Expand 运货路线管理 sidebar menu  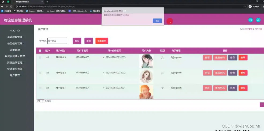(x=15, y=63)
